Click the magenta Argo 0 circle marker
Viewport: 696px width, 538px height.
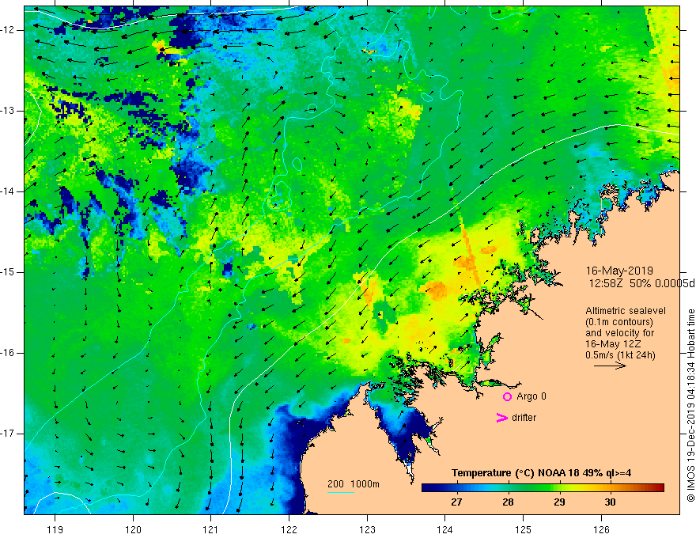tap(507, 397)
